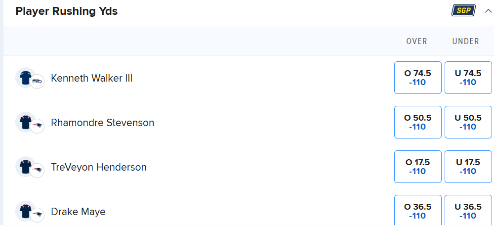Choose Over 36.5 for Drake Maye

(417, 211)
